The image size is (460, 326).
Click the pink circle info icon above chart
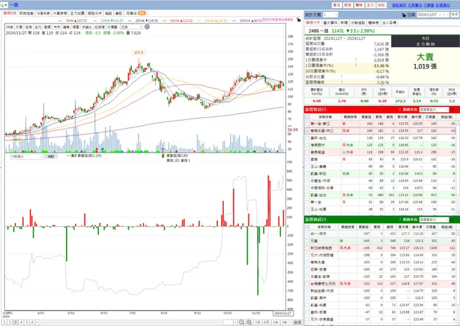[x=264, y=20]
